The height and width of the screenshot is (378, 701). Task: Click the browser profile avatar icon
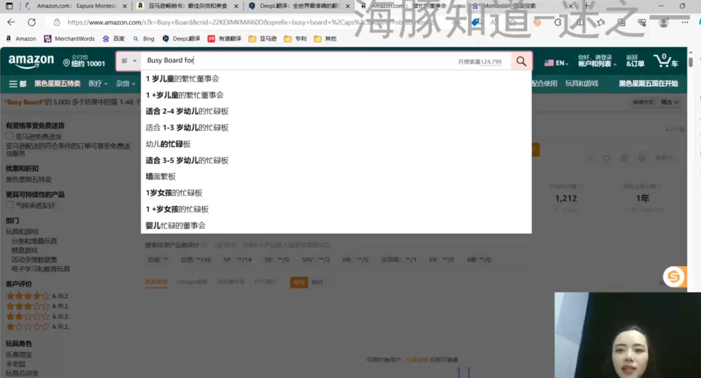663,23
